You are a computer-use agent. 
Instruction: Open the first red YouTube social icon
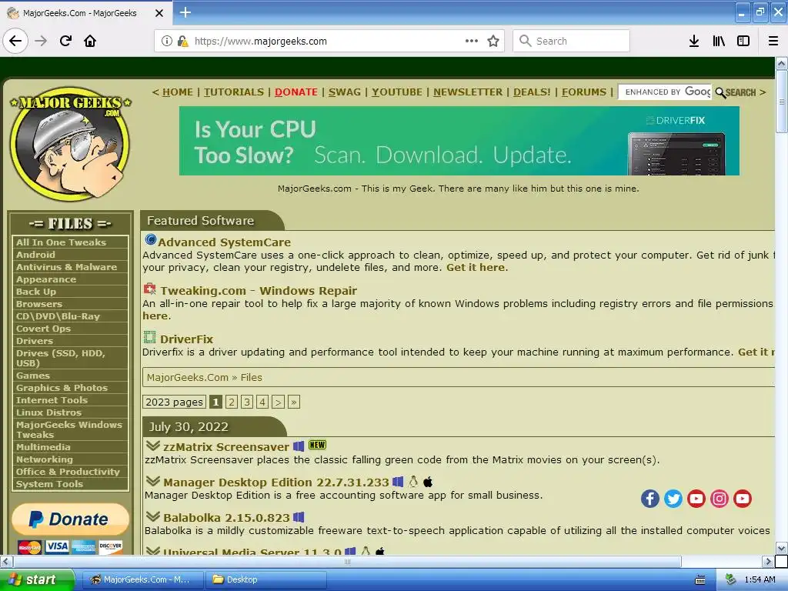pos(696,499)
